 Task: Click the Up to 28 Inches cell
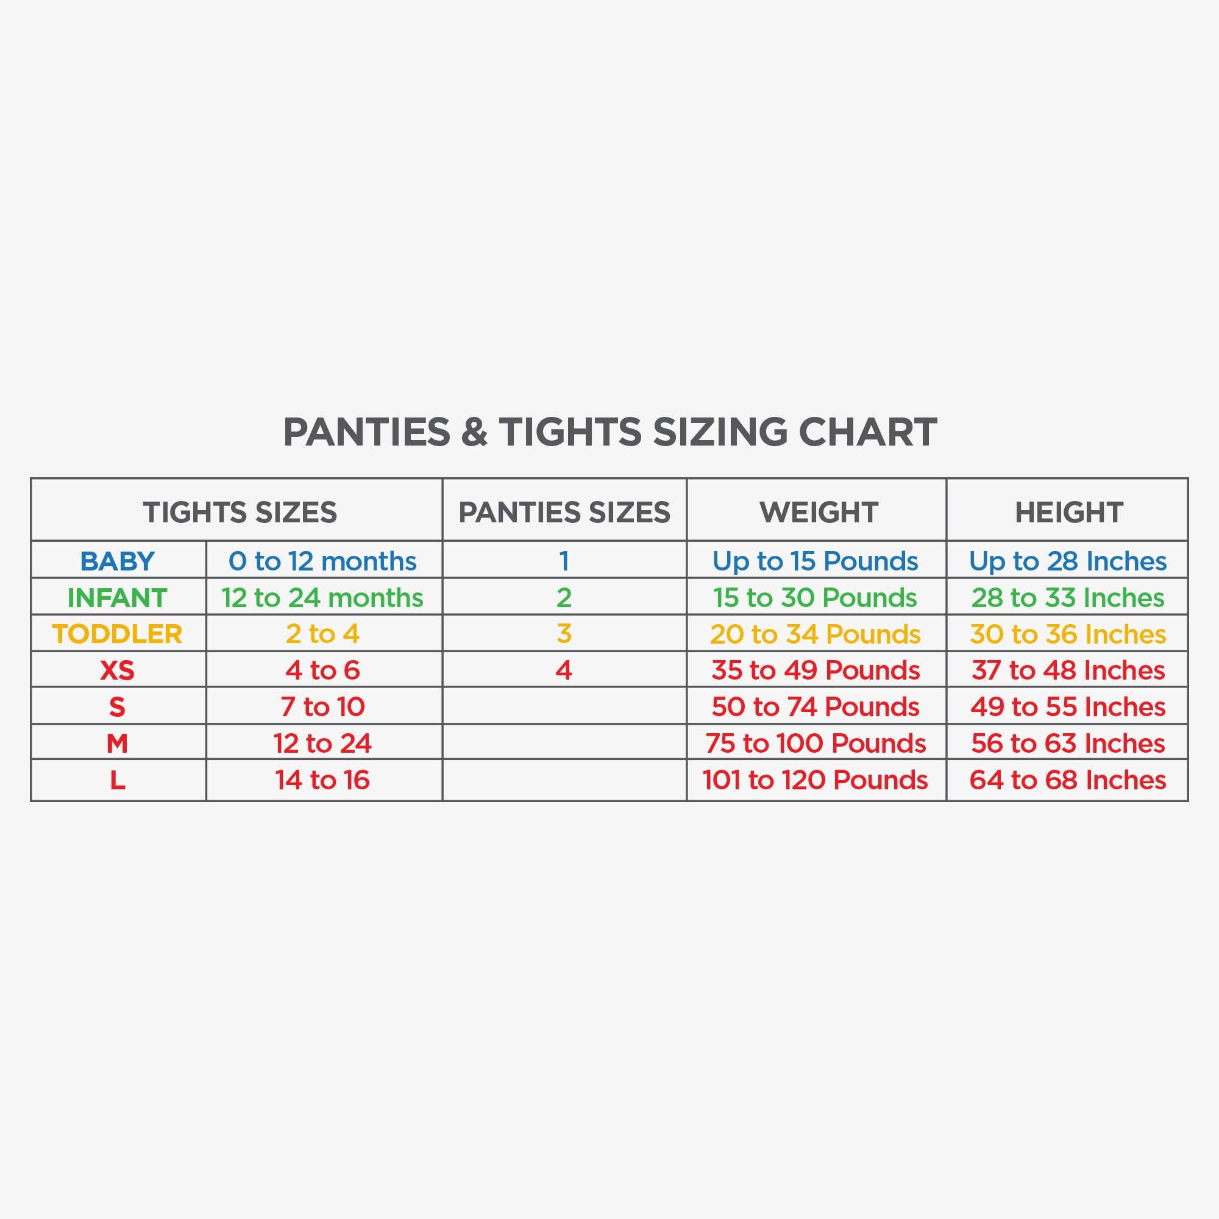(1068, 561)
